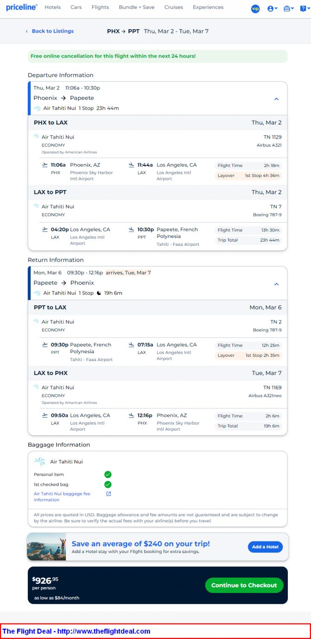Go Back to Listings
This screenshot has height=639, width=311.
tap(52, 31)
